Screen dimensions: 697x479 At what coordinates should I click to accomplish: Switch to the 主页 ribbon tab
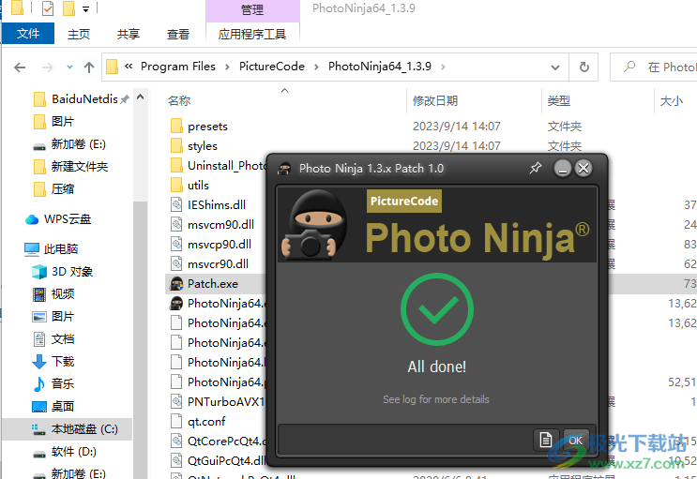pos(79,34)
